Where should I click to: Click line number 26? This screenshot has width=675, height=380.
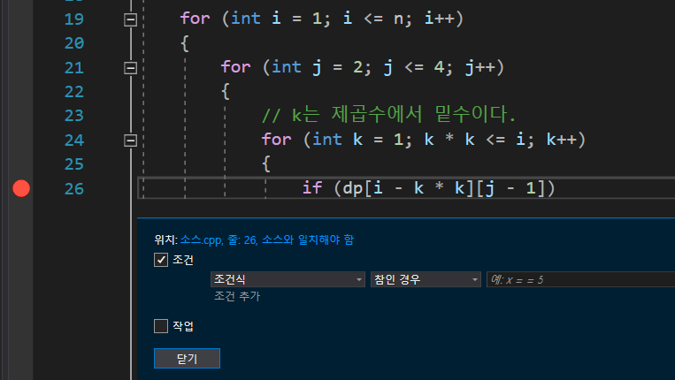[x=74, y=189]
